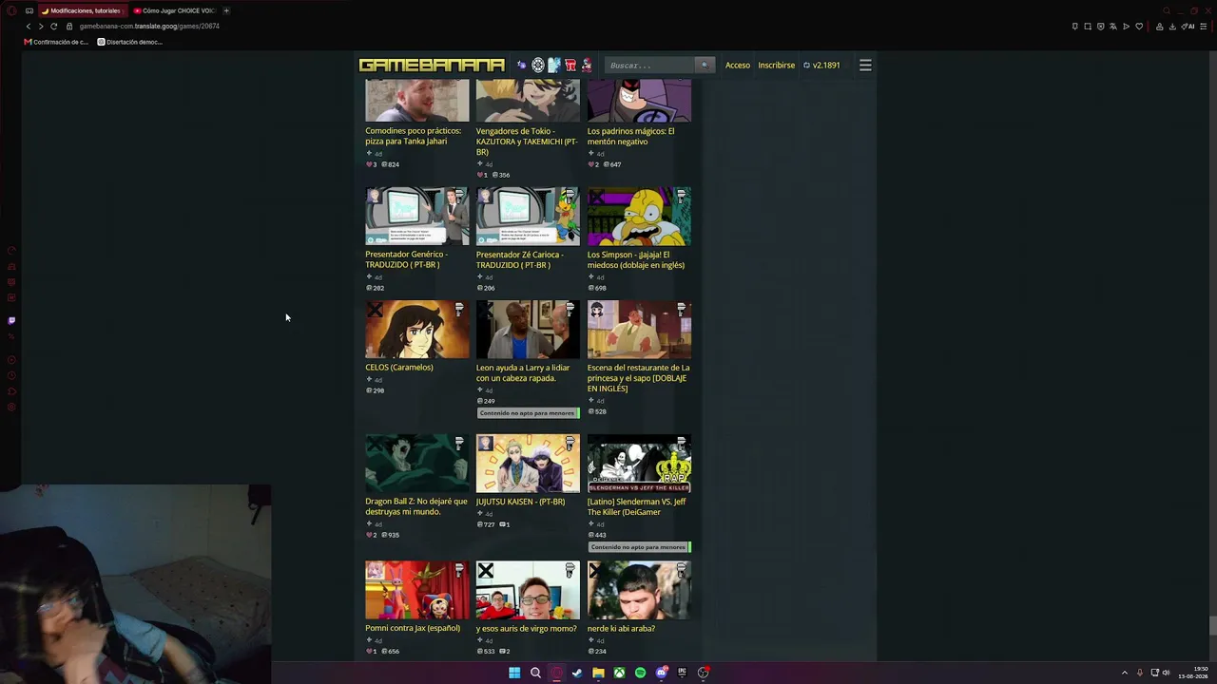Click the volume icon in system tray
The height and width of the screenshot is (684, 1217).
click(1166, 673)
